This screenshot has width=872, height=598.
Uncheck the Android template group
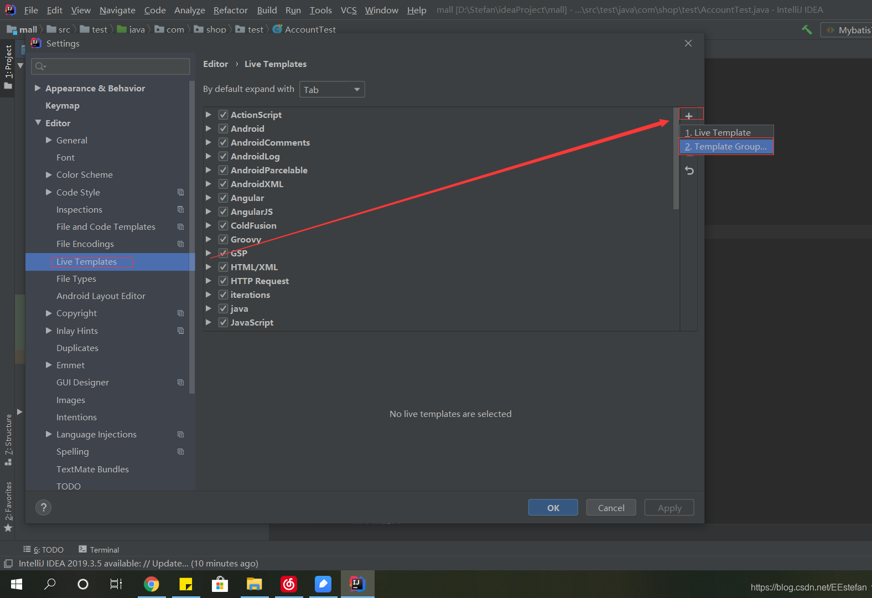[224, 128]
